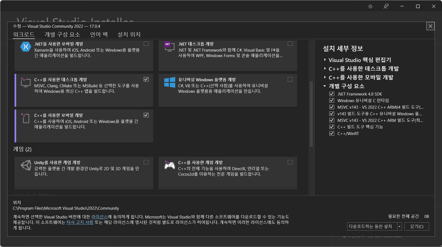
Task: Click the C++ game development gamepad icon
Action: click(169, 165)
